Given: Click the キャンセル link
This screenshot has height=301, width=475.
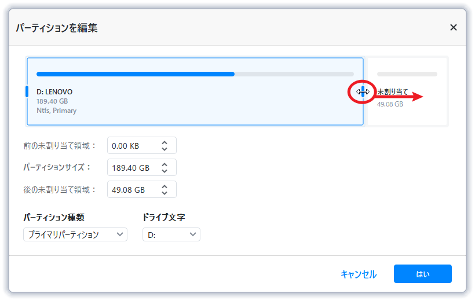Looking at the screenshot, I should click(359, 274).
